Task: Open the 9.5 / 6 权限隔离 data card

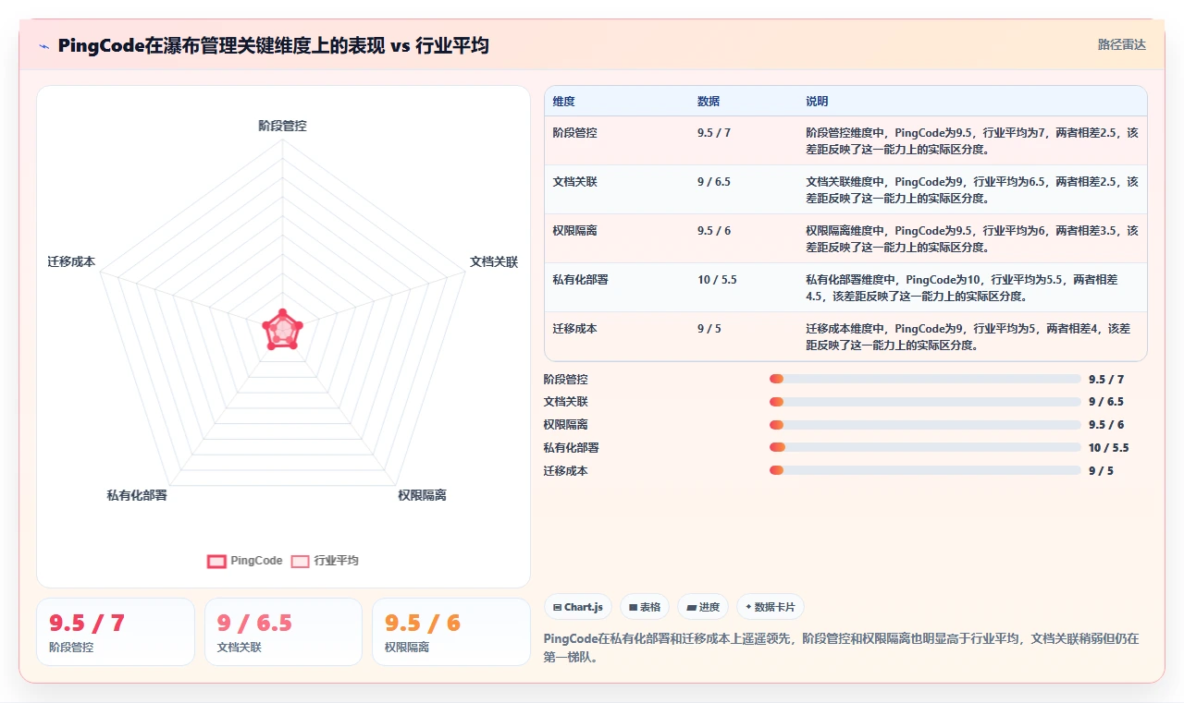Action: pos(451,632)
